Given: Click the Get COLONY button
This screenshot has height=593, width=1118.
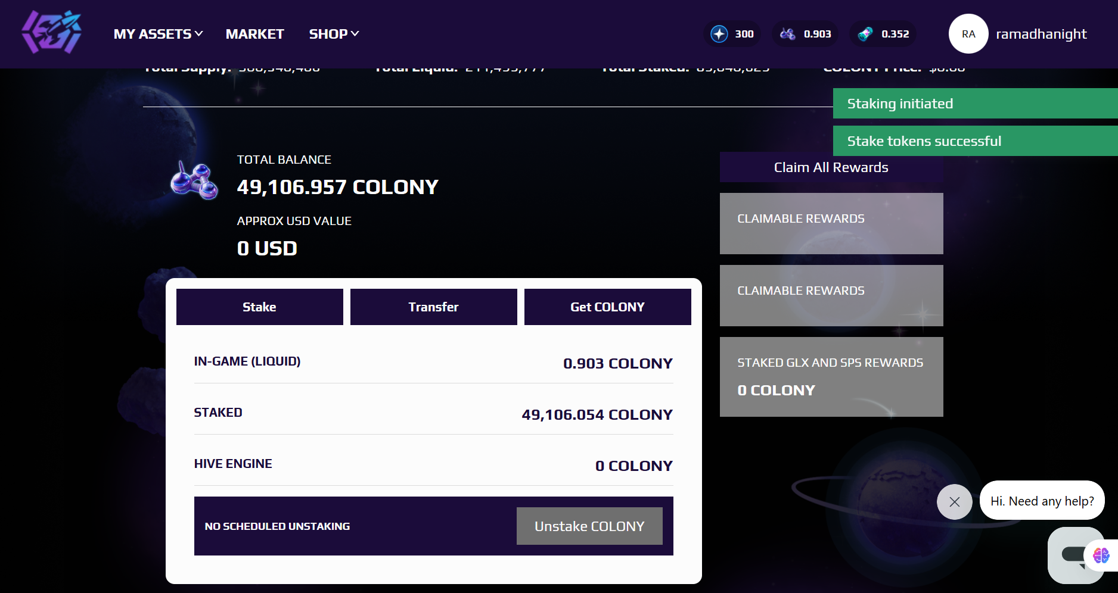Looking at the screenshot, I should (608, 307).
